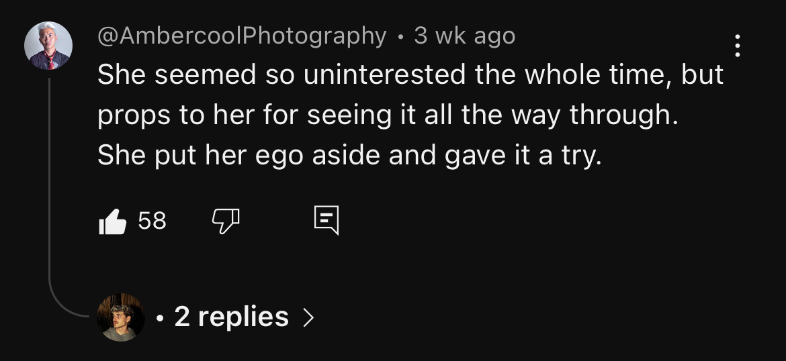Click the dot separator before timestamp
Viewport: 786px width, 361px height.
coord(400,36)
